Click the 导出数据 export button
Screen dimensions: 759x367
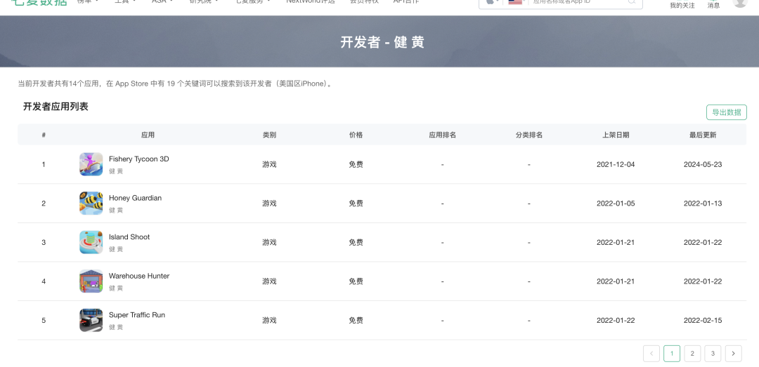(727, 112)
